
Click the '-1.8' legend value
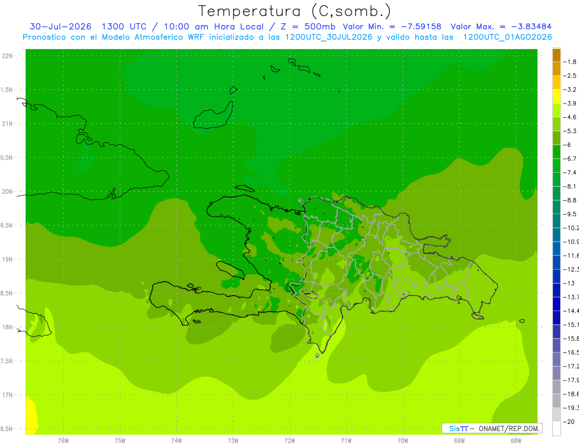pyautogui.click(x=570, y=62)
